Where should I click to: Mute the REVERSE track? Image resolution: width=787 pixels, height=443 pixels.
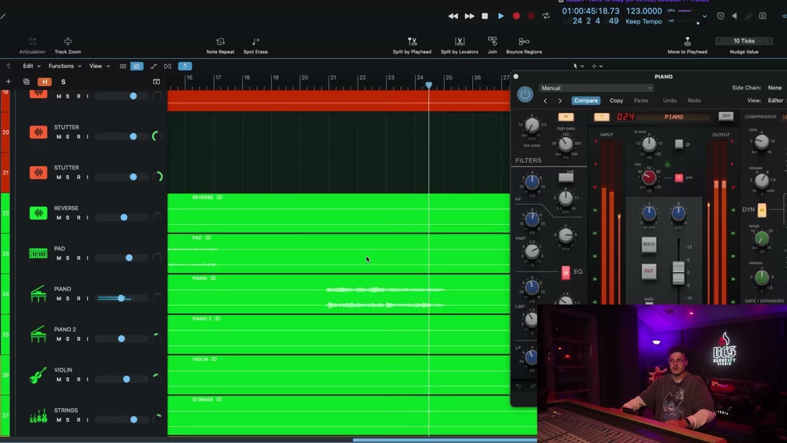coord(59,218)
